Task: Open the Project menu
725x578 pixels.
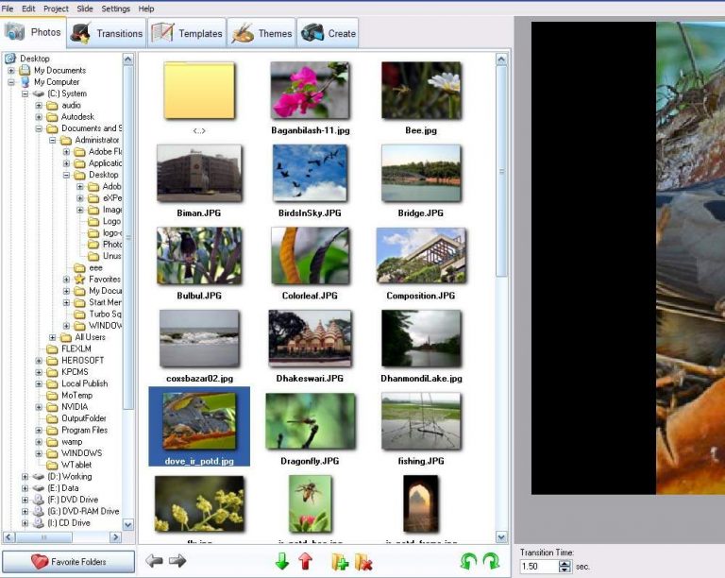Action: click(56, 8)
